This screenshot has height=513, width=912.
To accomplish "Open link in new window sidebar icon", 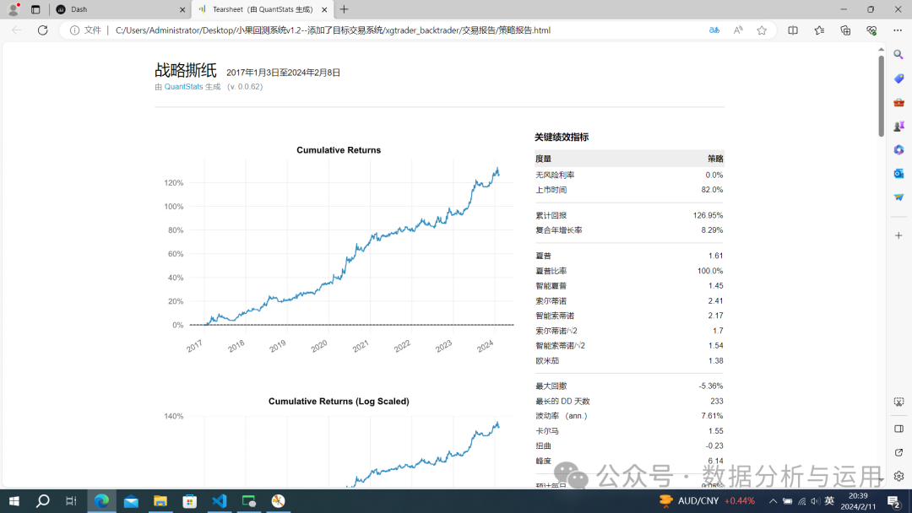I will pyautogui.click(x=898, y=452).
